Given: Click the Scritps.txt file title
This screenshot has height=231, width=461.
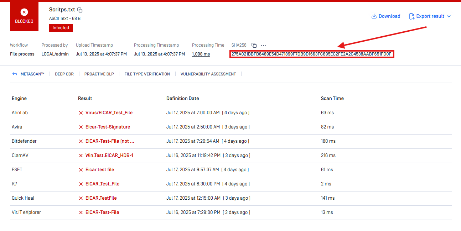Looking at the screenshot, I should (x=62, y=10).
